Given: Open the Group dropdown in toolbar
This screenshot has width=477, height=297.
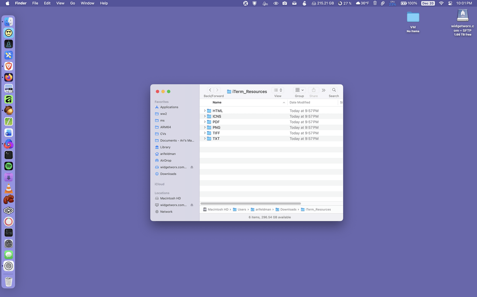Looking at the screenshot, I should (299, 90).
